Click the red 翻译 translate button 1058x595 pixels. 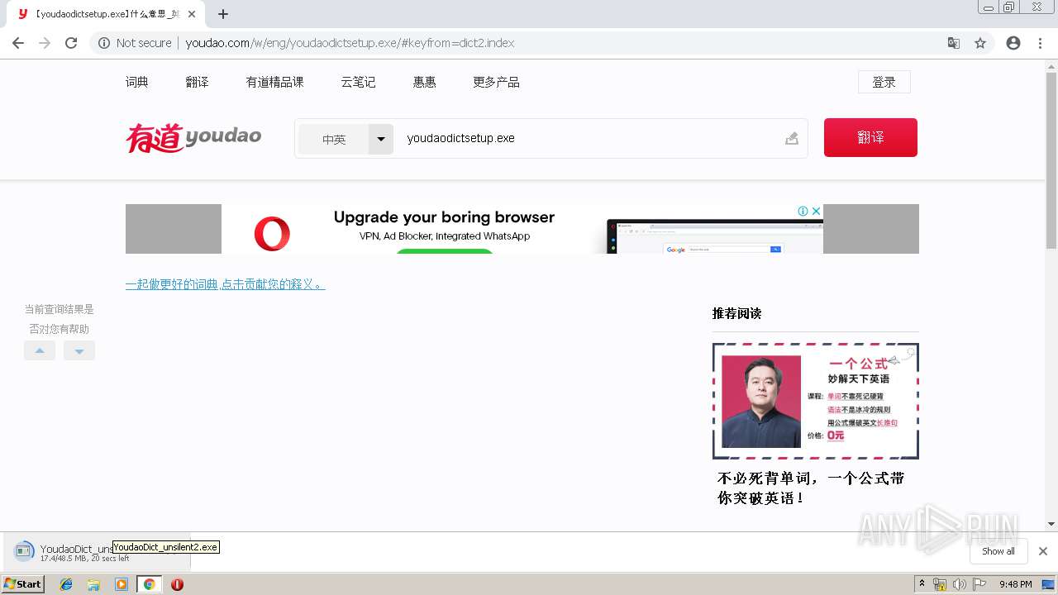click(x=870, y=137)
